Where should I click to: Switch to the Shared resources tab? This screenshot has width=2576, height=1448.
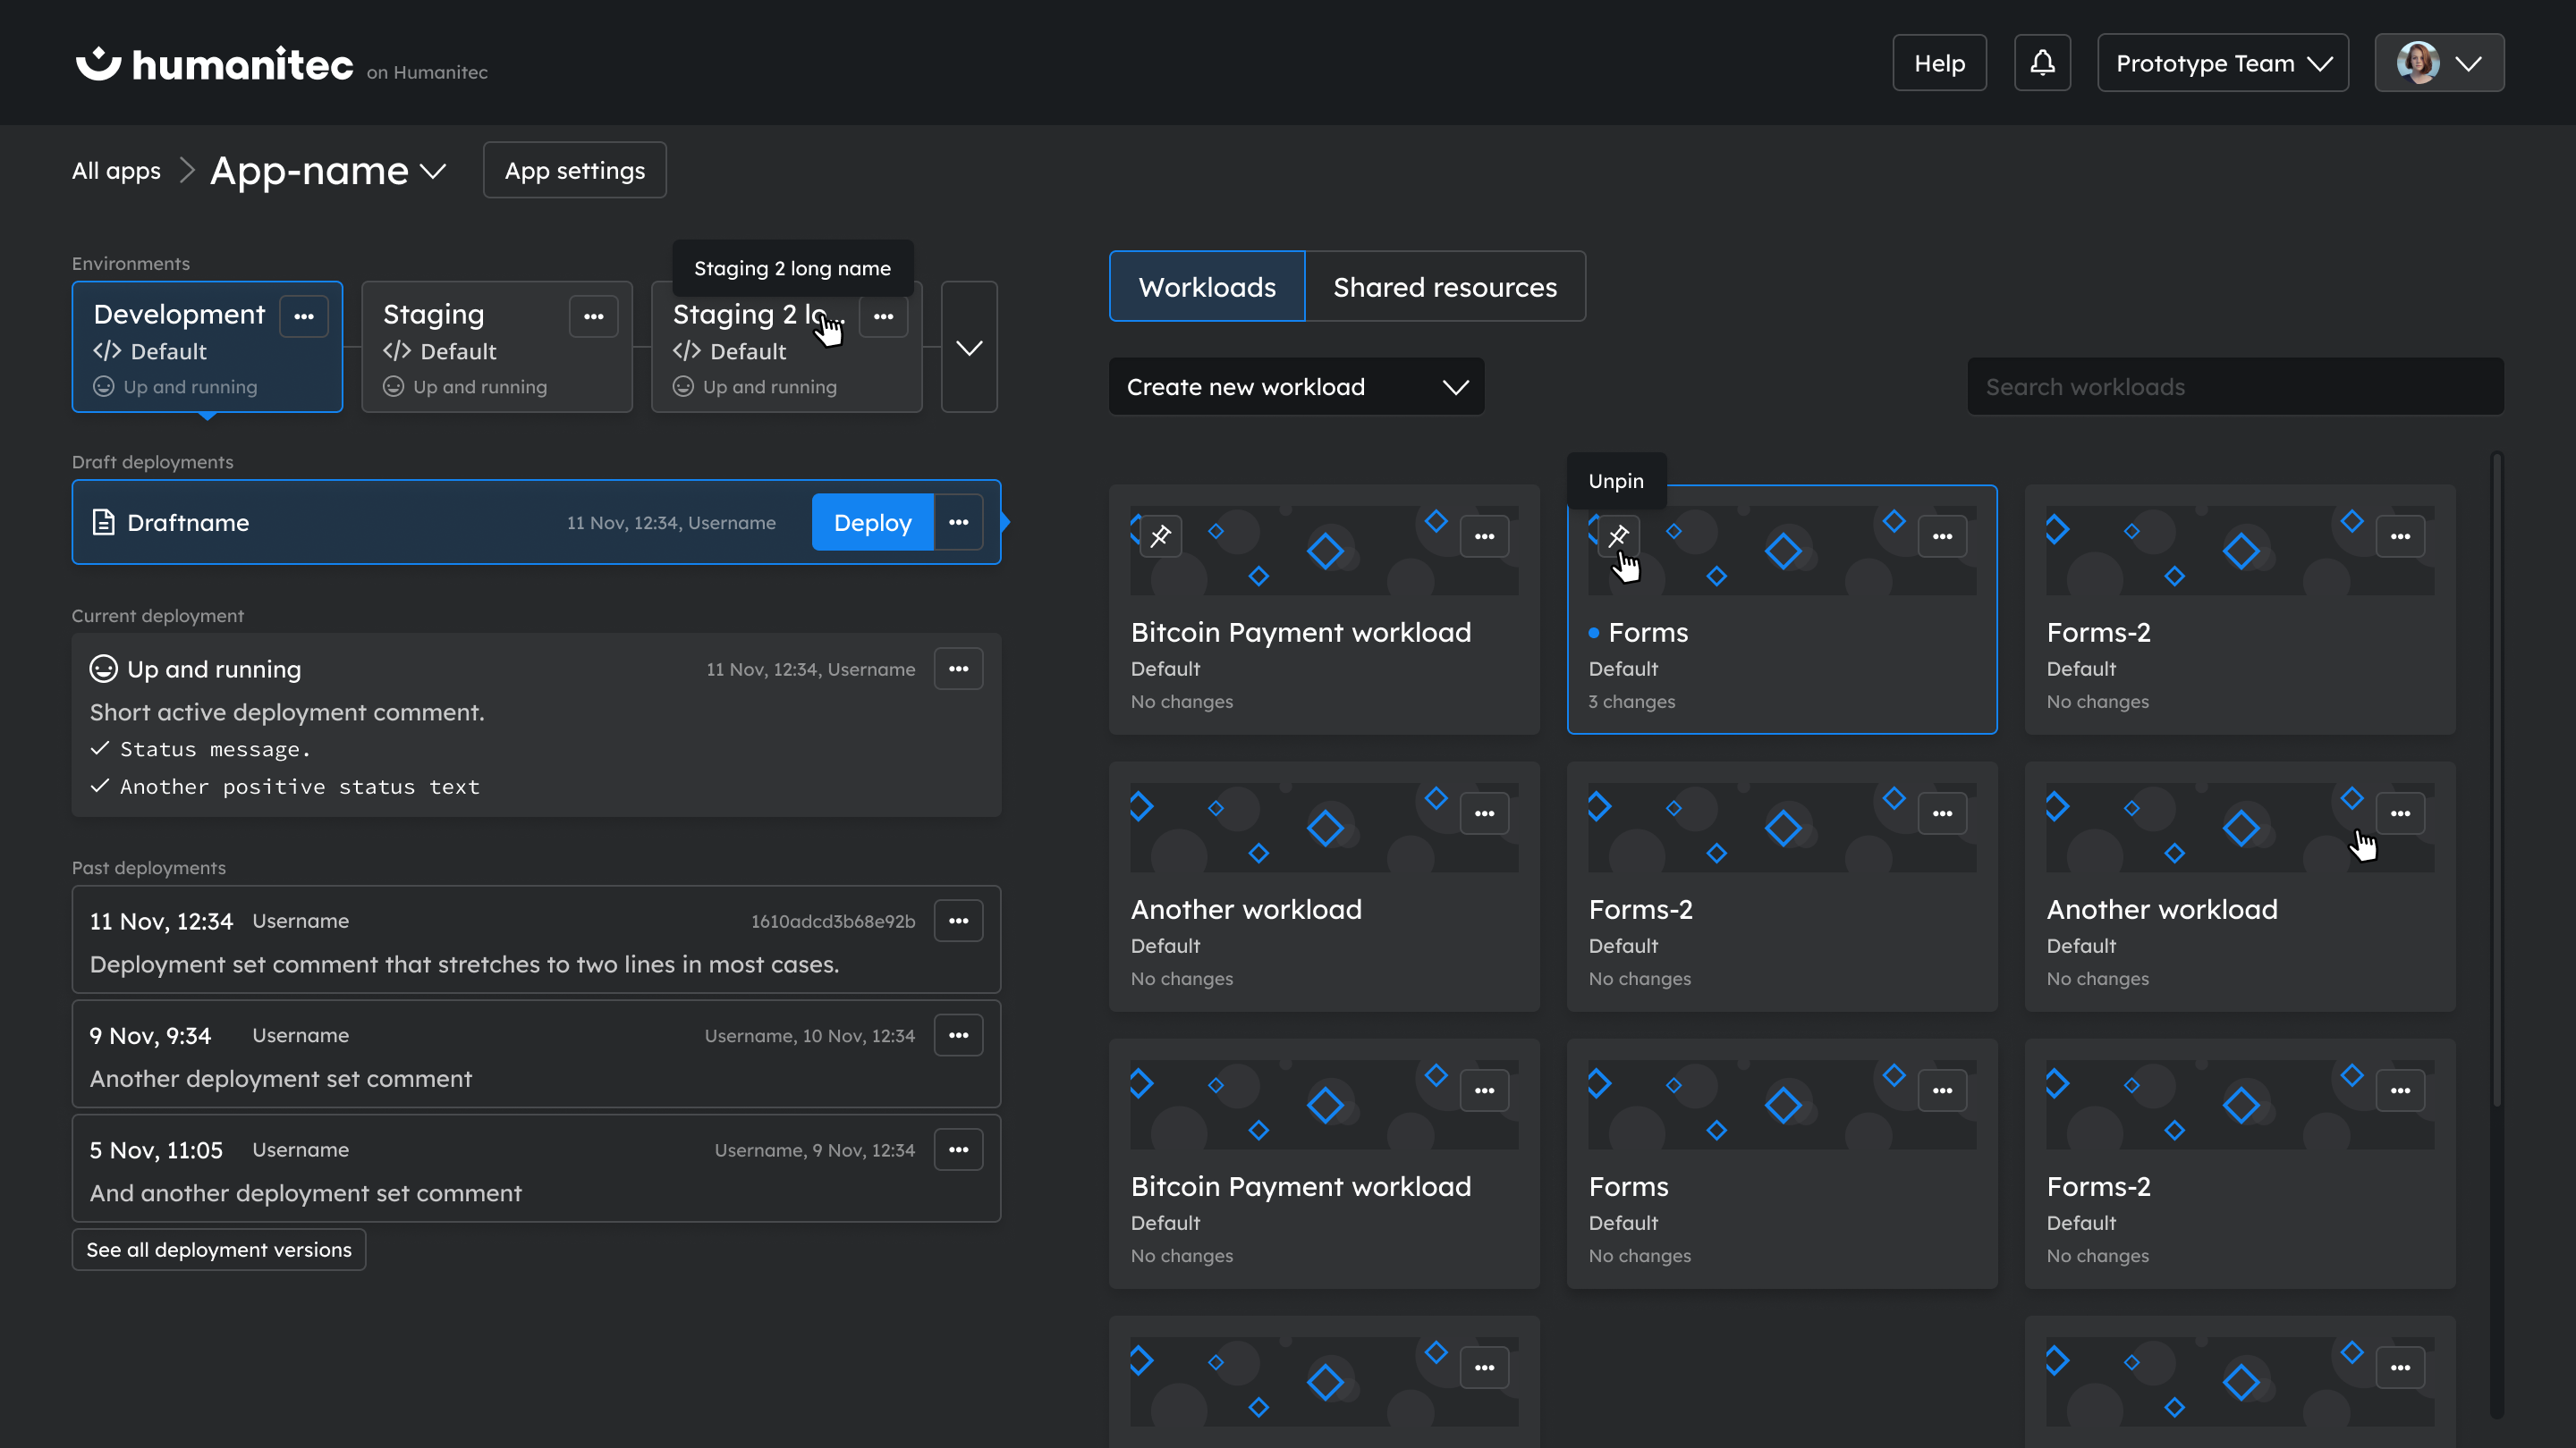click(1444, 287)
